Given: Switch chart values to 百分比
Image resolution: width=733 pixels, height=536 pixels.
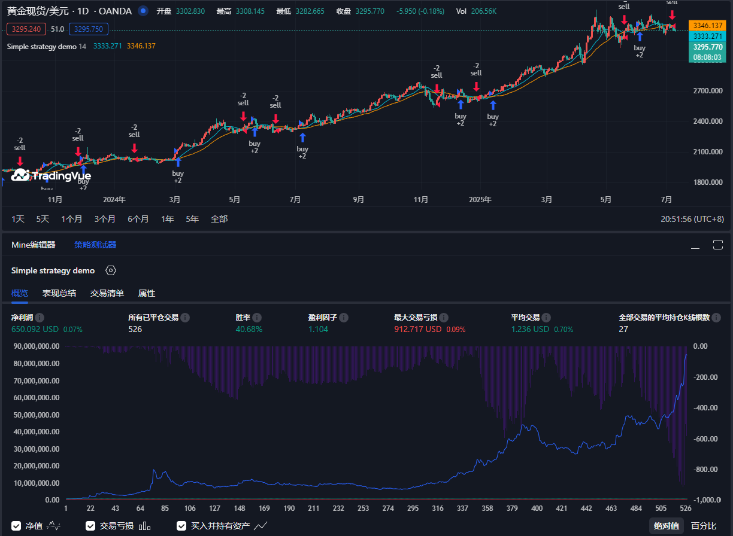Looking at the screenshot, I should pos(703,526).
